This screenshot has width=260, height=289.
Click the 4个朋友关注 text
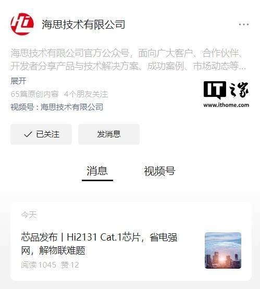pyautogui.click(x=86, y=94)
